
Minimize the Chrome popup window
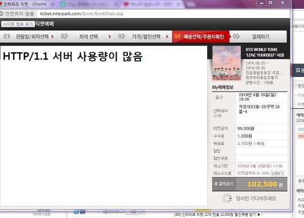click(262, 3)
